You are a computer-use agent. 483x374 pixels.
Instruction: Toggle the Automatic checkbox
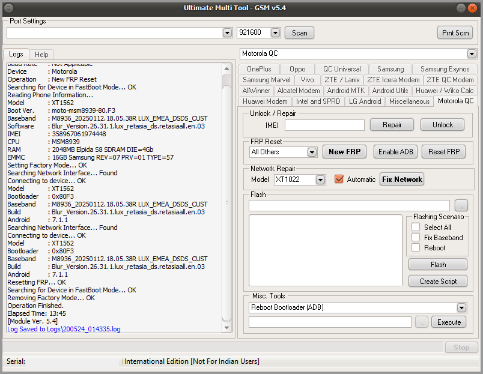tap(339, 179)
